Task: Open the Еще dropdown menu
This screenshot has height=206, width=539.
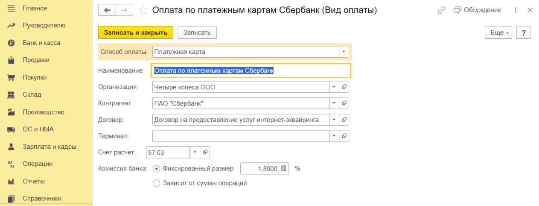Action: coord(498,32)
